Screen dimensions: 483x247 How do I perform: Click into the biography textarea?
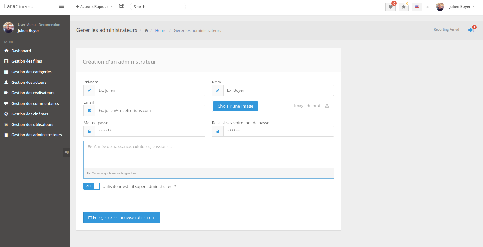209,155
